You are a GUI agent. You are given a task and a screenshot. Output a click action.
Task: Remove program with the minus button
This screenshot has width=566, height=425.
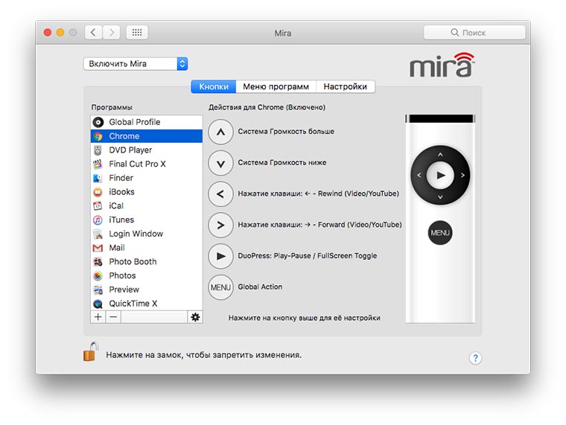point(112,317)
